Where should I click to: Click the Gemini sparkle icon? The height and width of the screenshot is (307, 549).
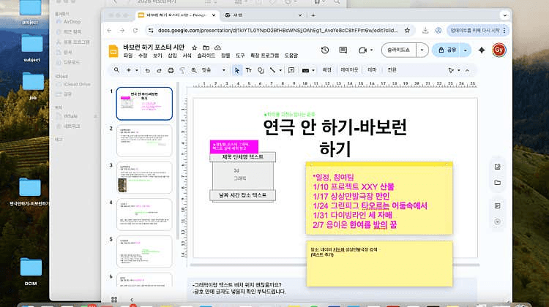pyautogui.click(x=482, y=50)
